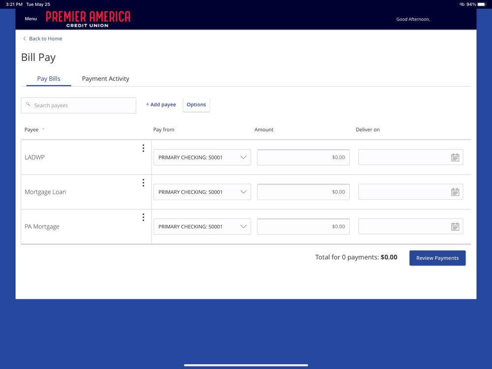
Task: Select the LADWP payee name
Action: [34, 157]
